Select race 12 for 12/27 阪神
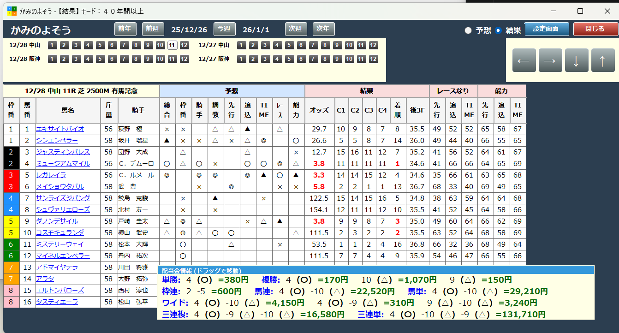This screenshot has width=619, height=333. 374,59
